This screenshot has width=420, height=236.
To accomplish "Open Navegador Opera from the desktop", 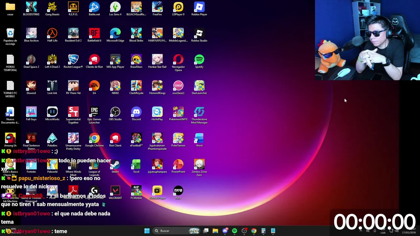I will coord(178,63).
